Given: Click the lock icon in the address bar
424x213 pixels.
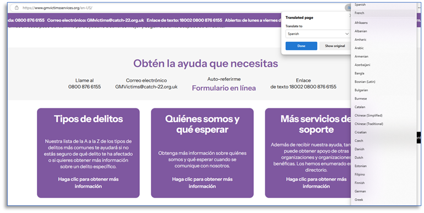Looking at the screenshot, I should click(x=17, y=8).
